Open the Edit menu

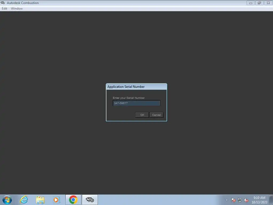click(x=5, y=9)
